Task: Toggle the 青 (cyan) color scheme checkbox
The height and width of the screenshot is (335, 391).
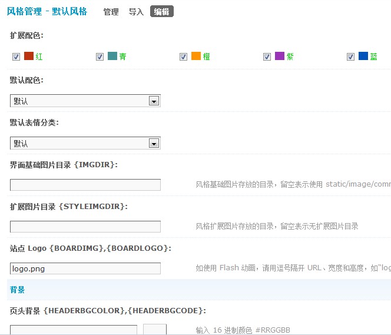Action: pyautogui.click(x=100, y=57)
